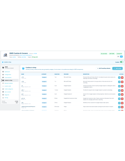This screenshot has height=161, width=125.
Task: Edit the _gid cookie with 24 ore duration
Action: [x=119, y=103]
